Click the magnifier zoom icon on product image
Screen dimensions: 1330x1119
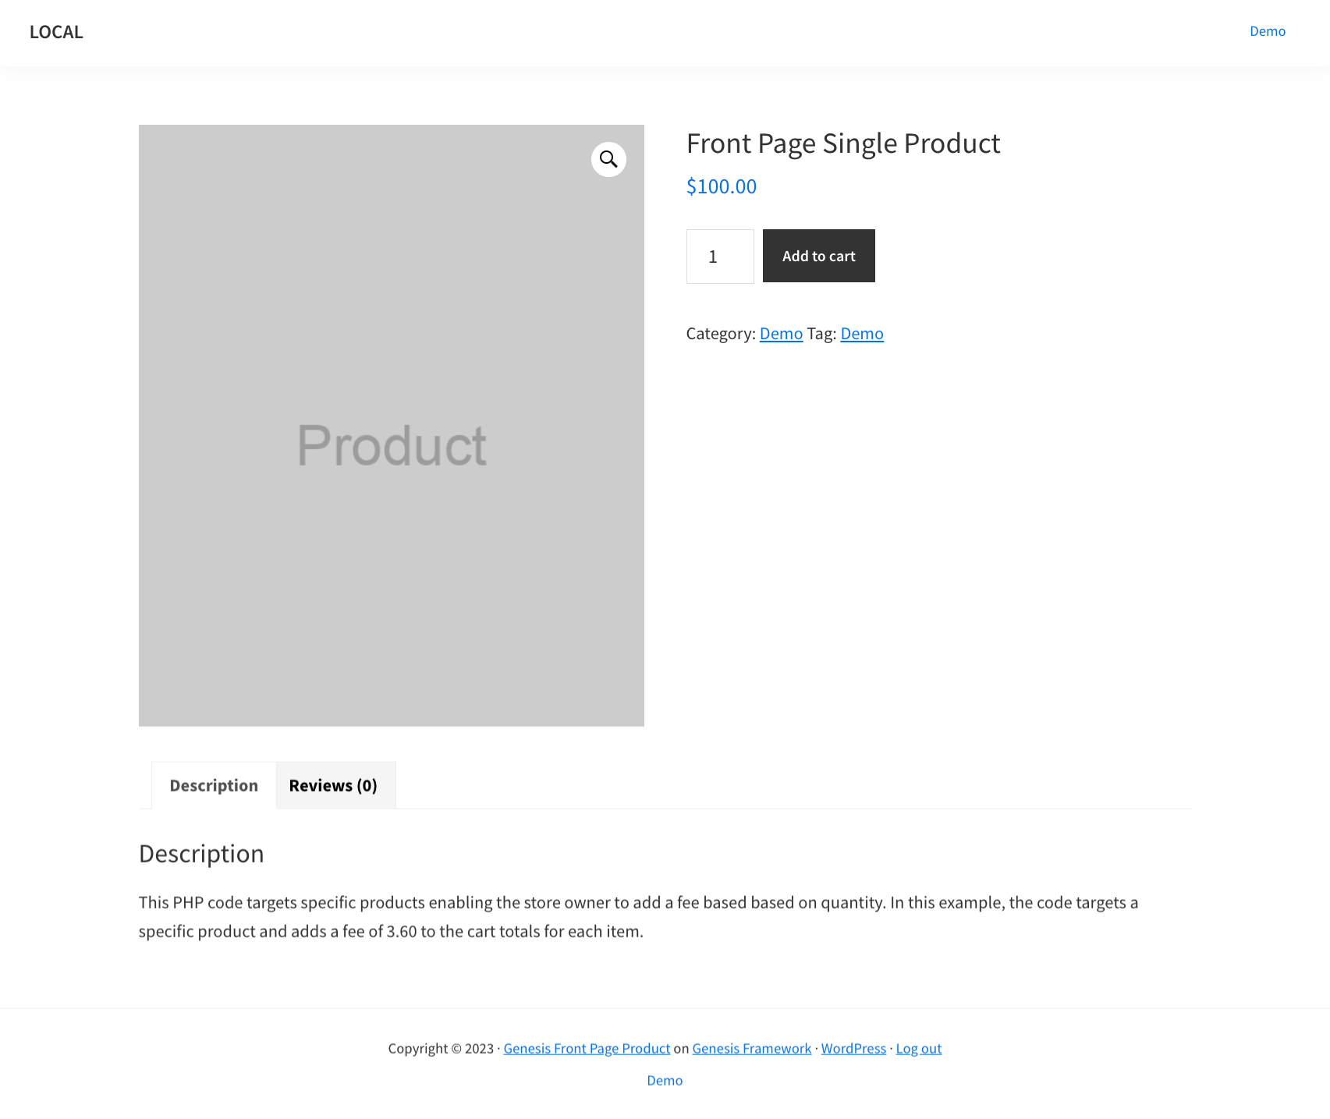click(x=608, y=160)
